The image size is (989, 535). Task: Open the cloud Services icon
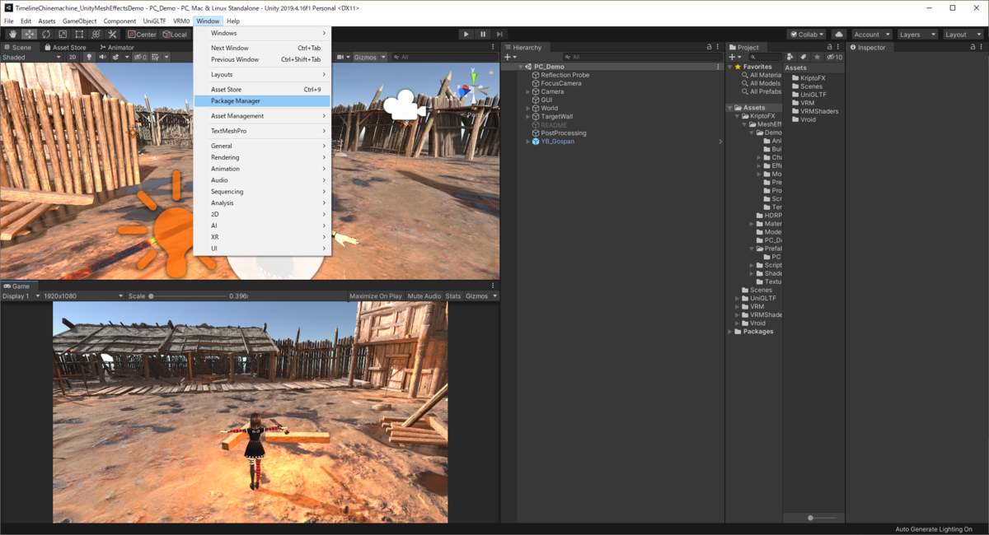click(839, 35)
